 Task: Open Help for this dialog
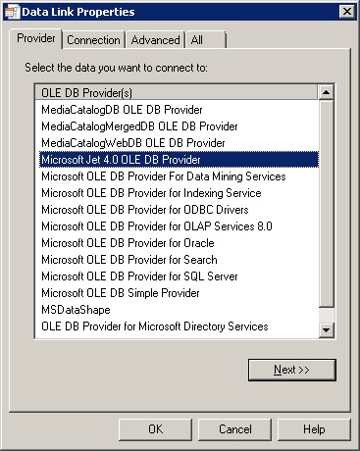click(314, 429)
